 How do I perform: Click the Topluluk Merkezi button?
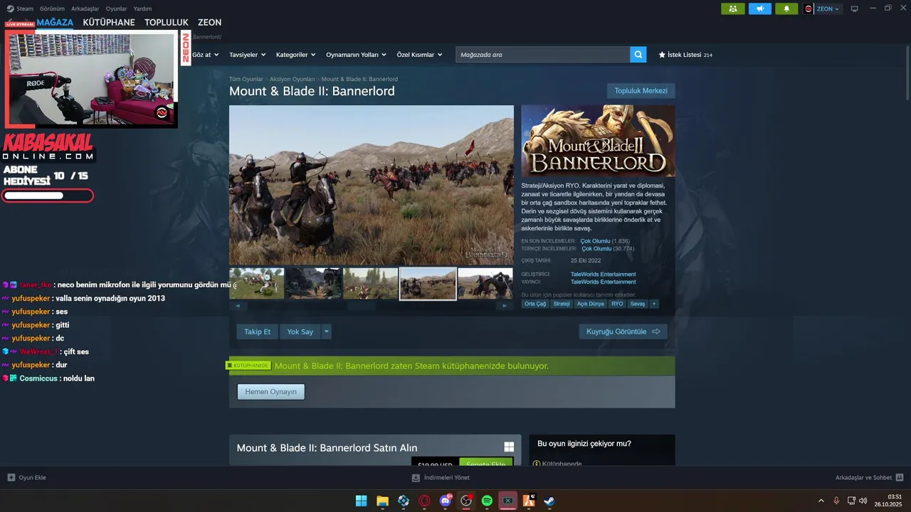tap(641, 91)
